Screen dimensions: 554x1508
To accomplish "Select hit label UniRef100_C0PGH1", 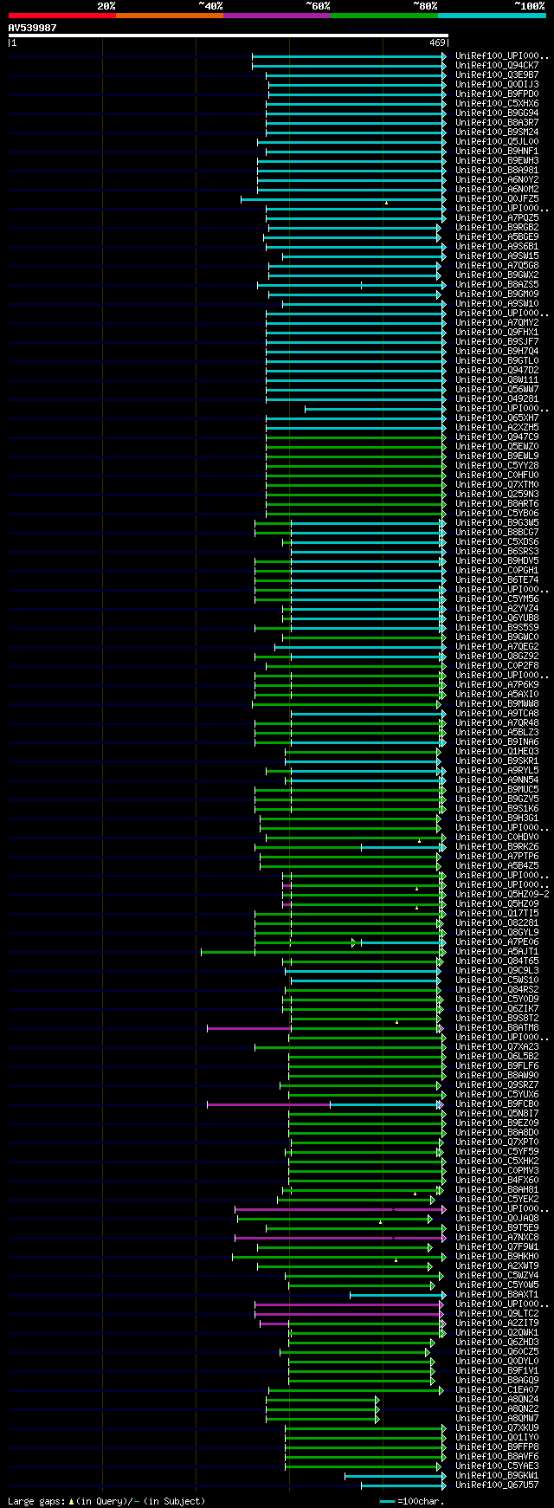I will (x=497, y=571).
